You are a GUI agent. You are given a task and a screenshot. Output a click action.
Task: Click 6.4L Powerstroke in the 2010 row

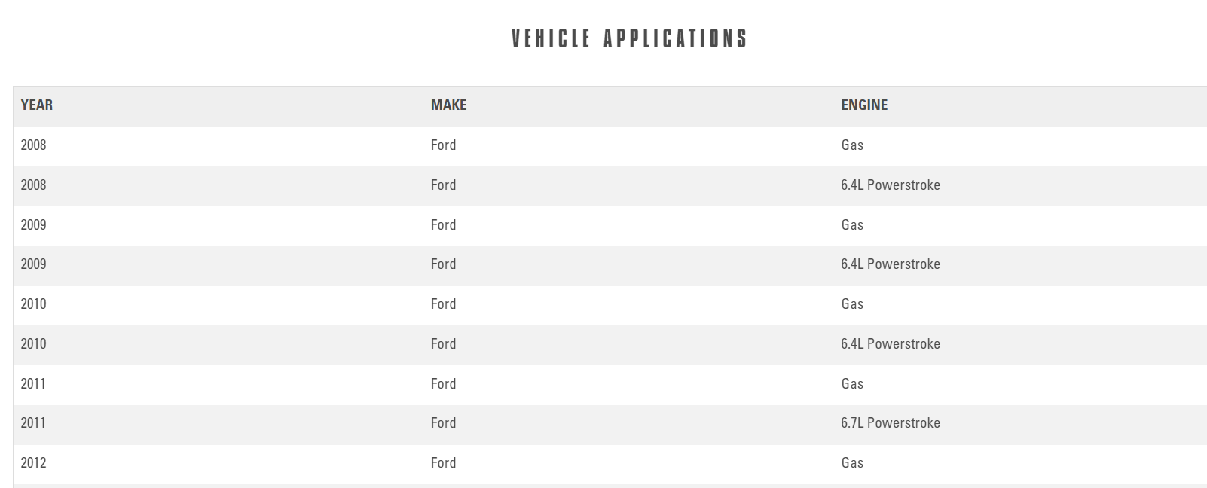point(891,344)
